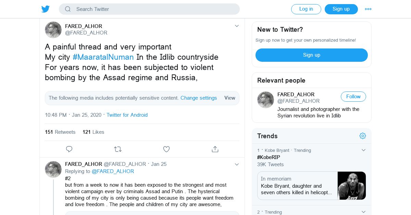
Task: Expand reply tweet options chevron
Action: click(237, 164)
